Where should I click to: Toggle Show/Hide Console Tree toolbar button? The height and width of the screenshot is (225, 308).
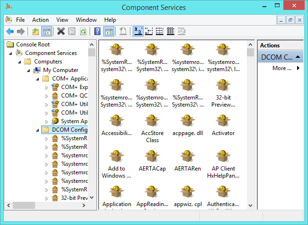(x=46, y=31)
